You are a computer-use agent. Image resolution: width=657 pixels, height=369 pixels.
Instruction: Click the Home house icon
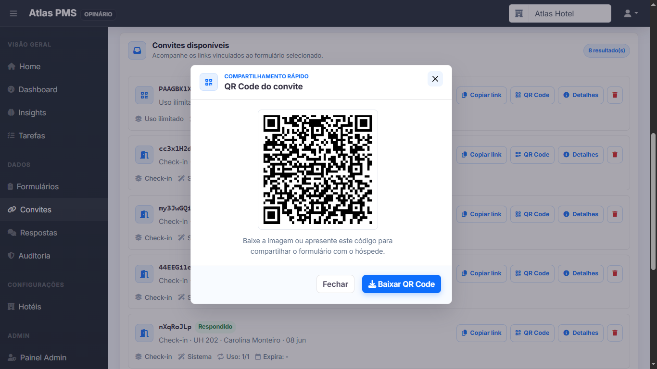(x=12, y=66)
